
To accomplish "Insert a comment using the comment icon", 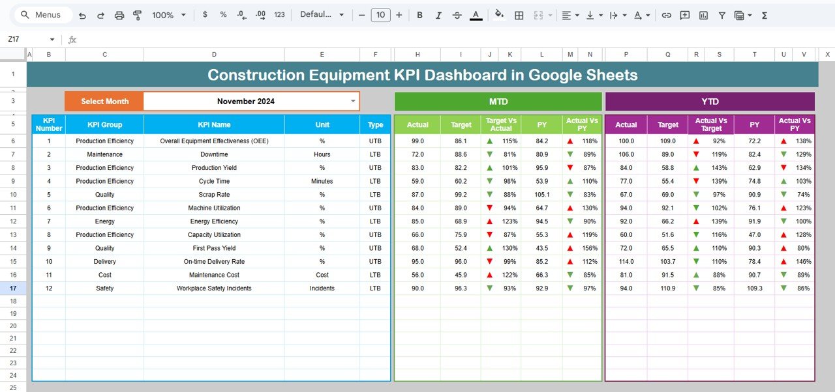I will pyautogui.click(x=685, y=14).
